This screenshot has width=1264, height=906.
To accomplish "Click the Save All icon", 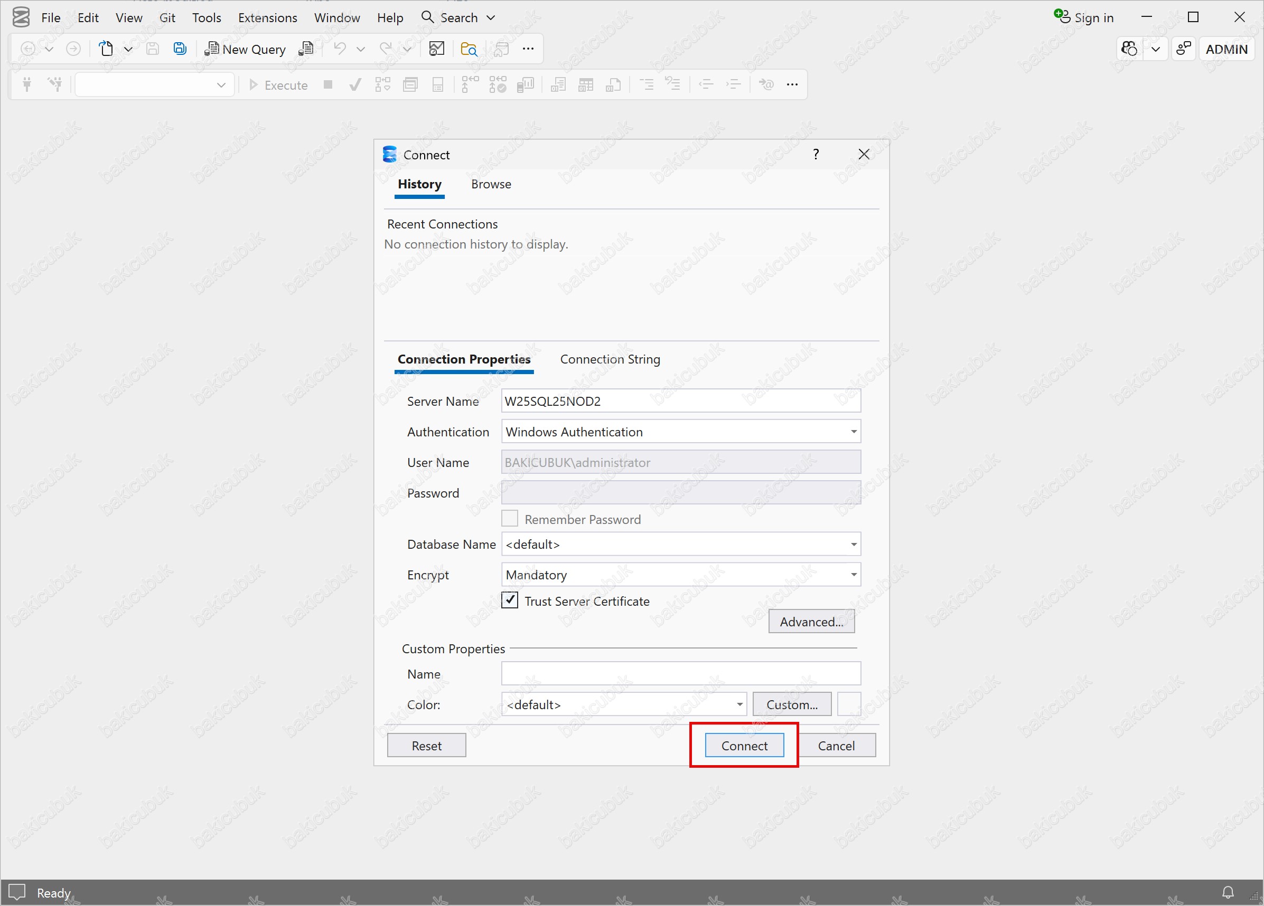I will [x=180, y=49].
